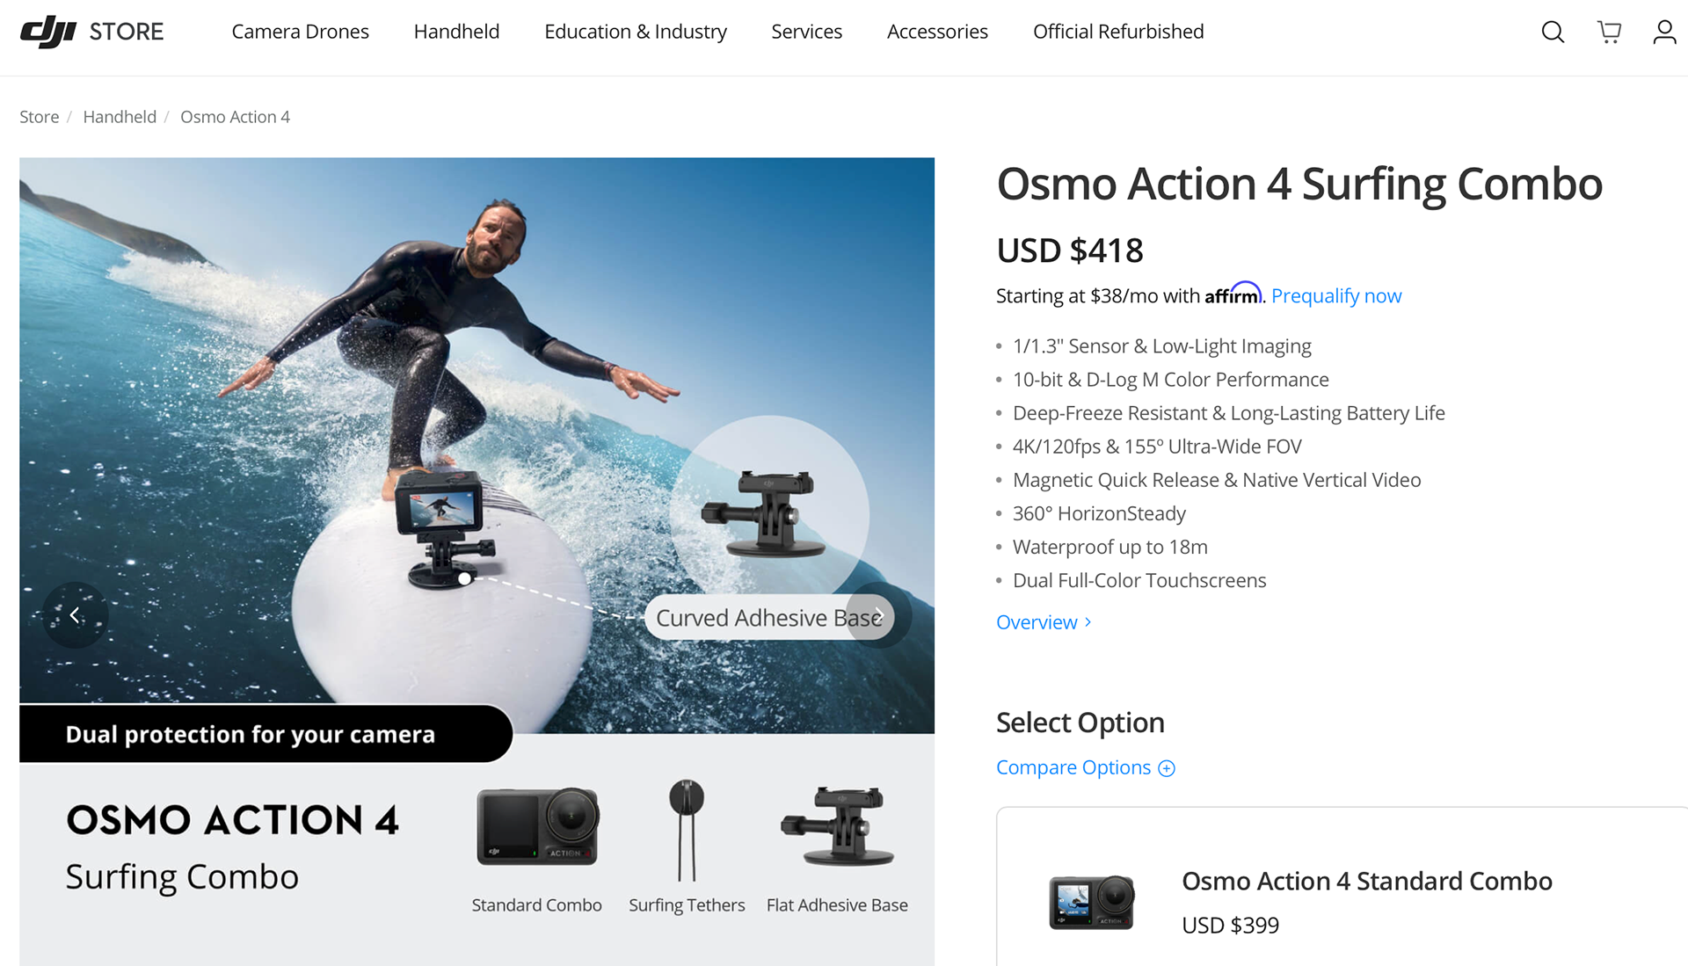Image resolution: width=1688 pixels, height=966 pixels.
Task: Expand the Accessories menu
Action: click(x=937, y=32)
